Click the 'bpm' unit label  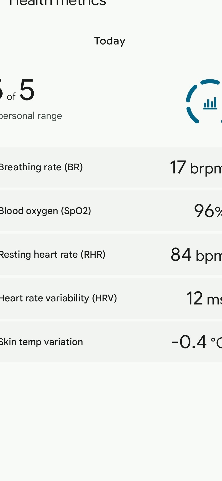pos(208,256)
